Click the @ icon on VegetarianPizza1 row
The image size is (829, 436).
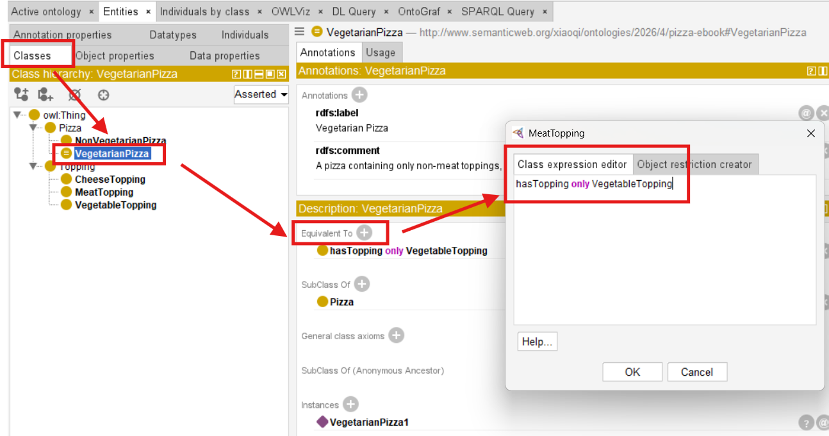tap(823, 423)
